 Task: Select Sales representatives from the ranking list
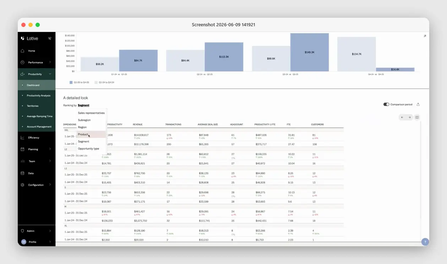91,113
